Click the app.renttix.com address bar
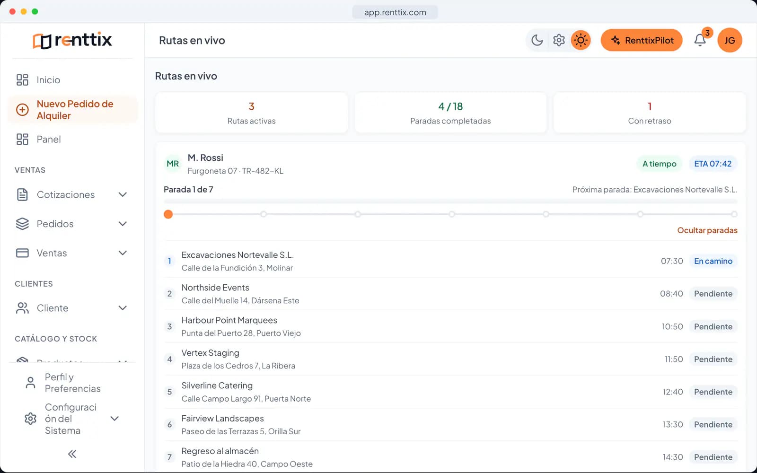Screen dimensions: 757x473 tap(395, 12)
